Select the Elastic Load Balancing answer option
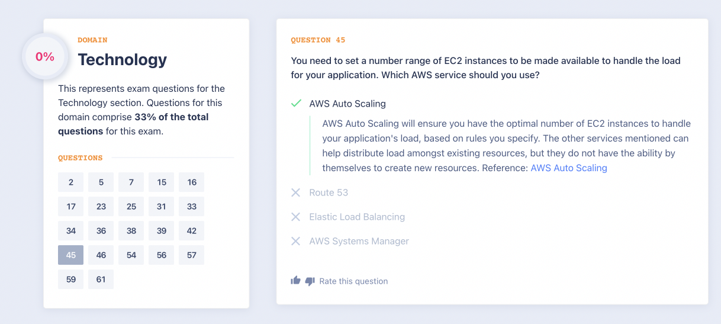Screen dimensions: 721x324 click(357, 217)
